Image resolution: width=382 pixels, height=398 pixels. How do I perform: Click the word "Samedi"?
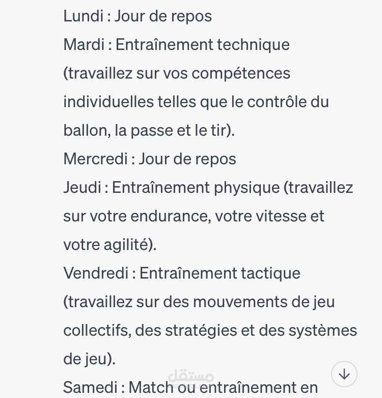(x=90, y=387)
